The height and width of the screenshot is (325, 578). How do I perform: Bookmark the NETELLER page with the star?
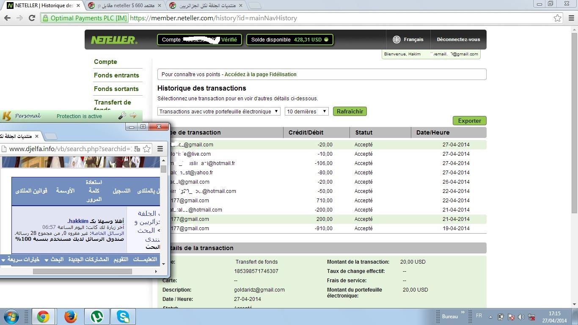pos(558,18)
